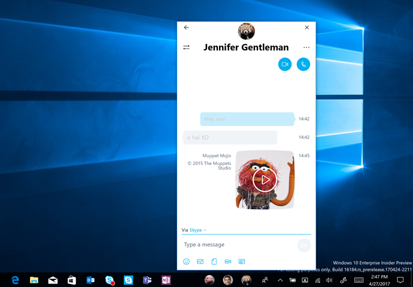
Task: Click the send image icon
Action: pyautogui.click(x=200, y=261)
